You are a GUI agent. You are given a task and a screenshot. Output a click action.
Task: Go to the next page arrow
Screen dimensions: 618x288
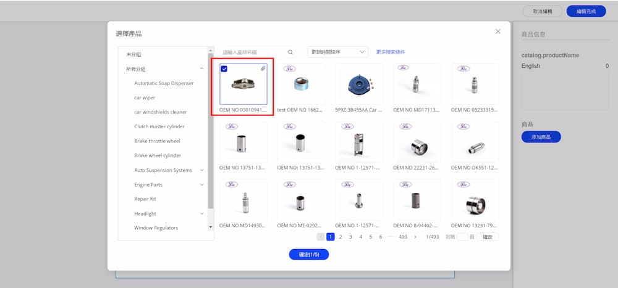[x=415, y=237]
